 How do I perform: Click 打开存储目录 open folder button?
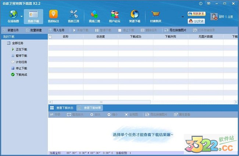pos(204,30)
